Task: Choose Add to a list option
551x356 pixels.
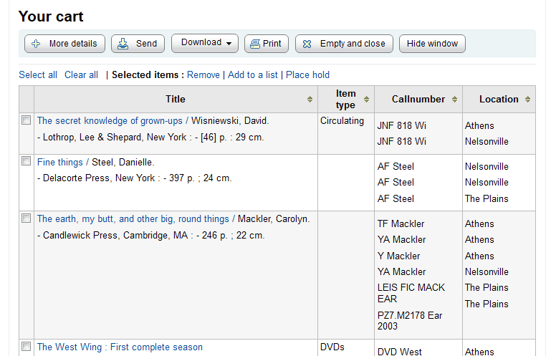Action: (253, 74)
